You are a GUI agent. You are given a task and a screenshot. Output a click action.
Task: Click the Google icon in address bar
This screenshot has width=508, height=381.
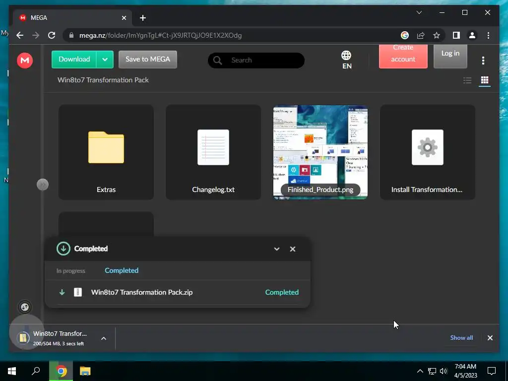[405, 35]
